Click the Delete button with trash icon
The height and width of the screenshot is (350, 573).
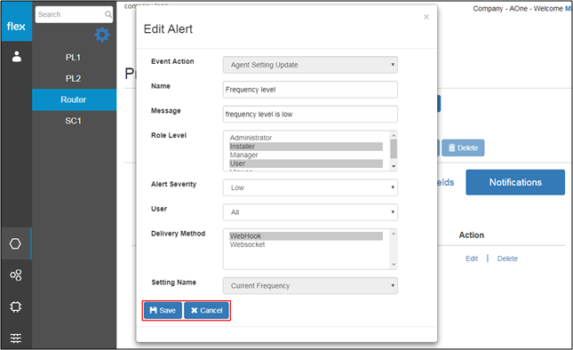[463, 148]
